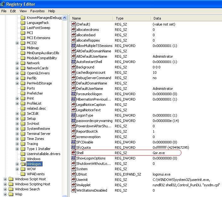Open the Favorites menu
This screenshot has width=222, height=197.
tap(38, 11)
